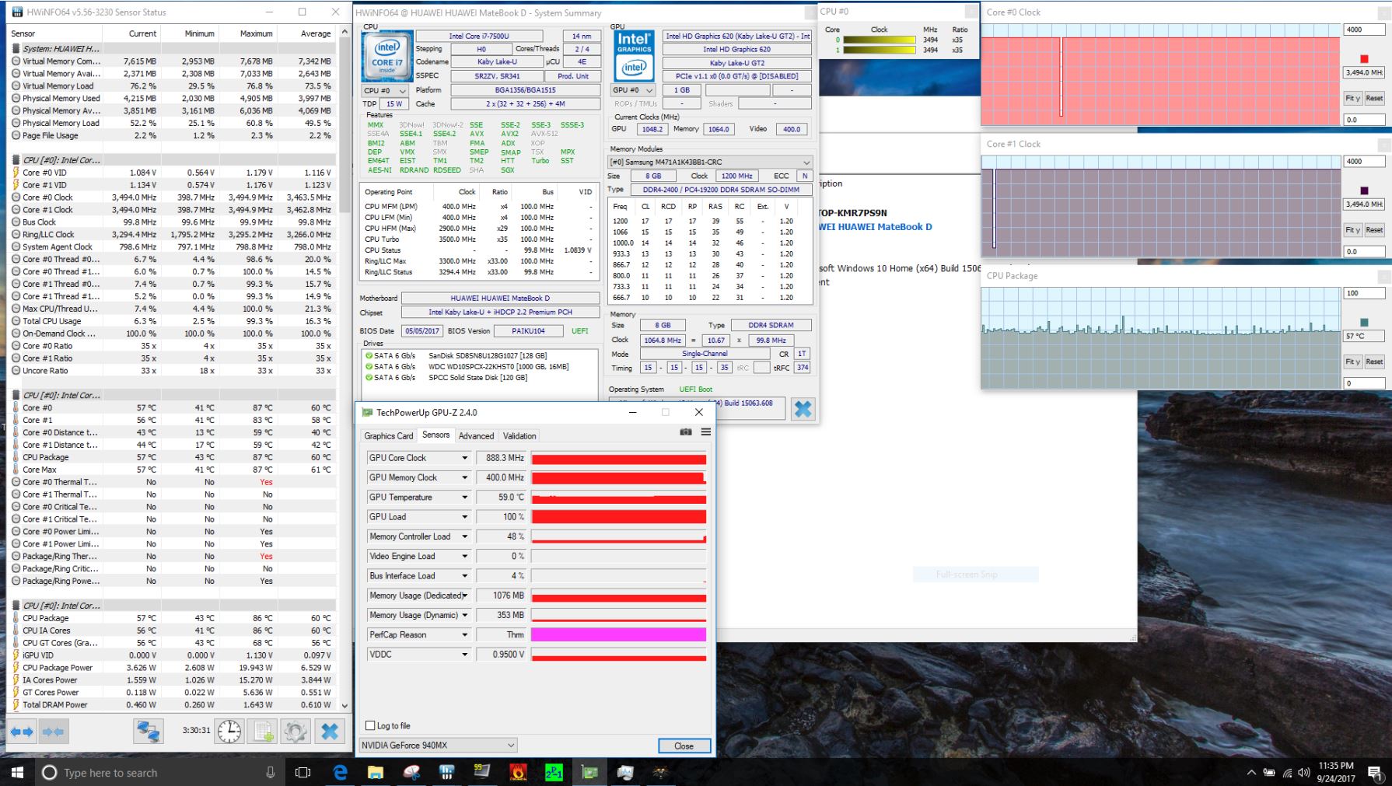
Task: Click Fit y button in CPU Package graph
Action: 1352,362
